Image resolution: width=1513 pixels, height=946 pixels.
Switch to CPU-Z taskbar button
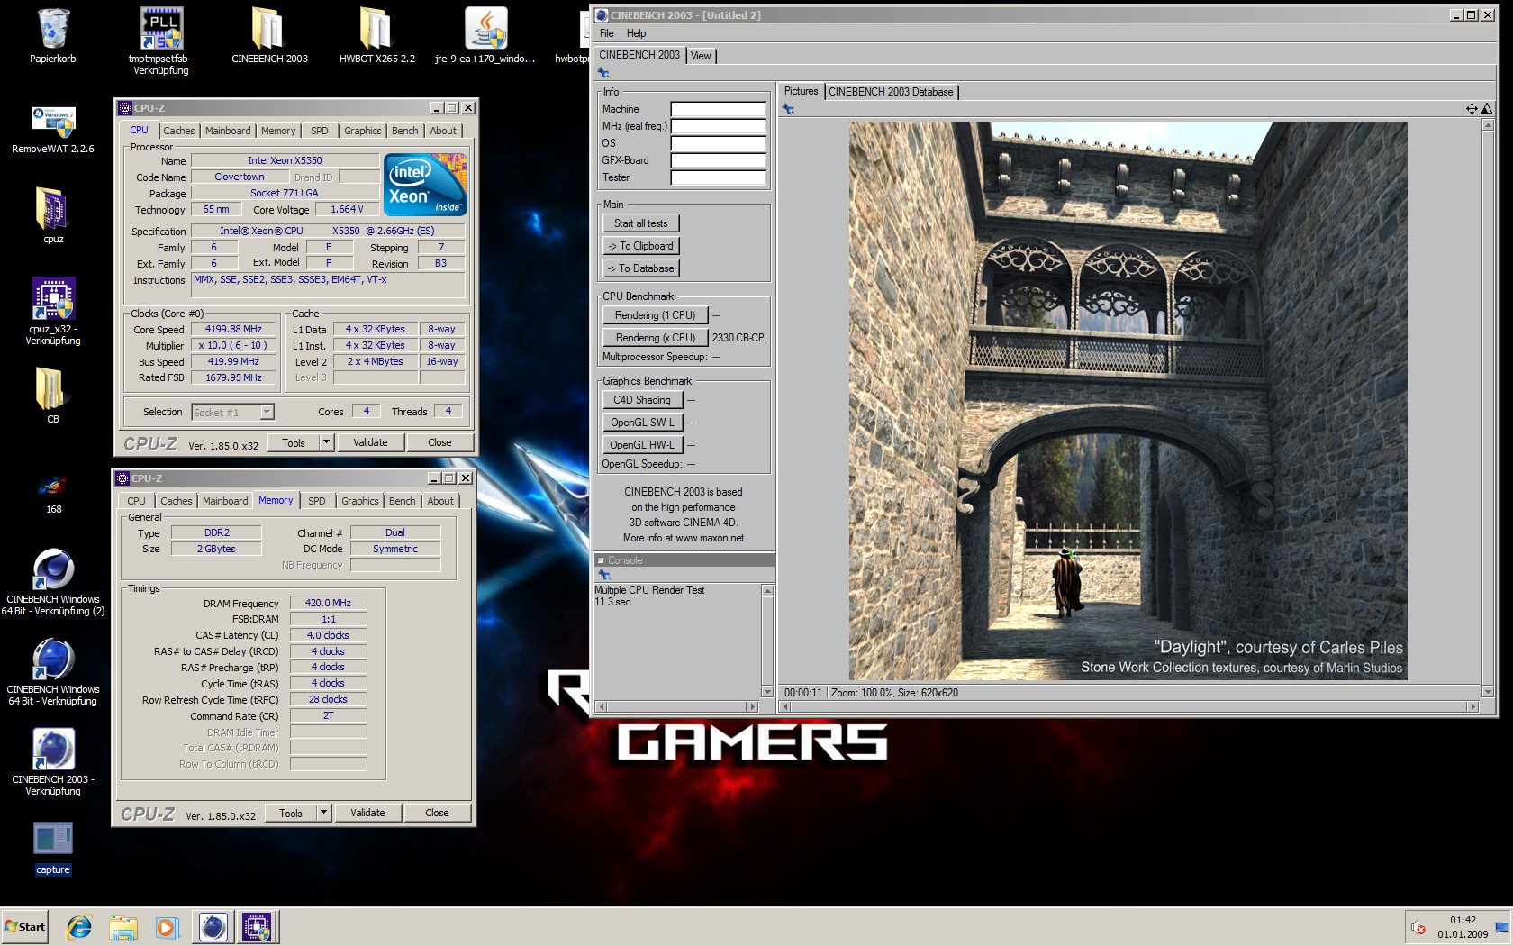click(257, 927)
